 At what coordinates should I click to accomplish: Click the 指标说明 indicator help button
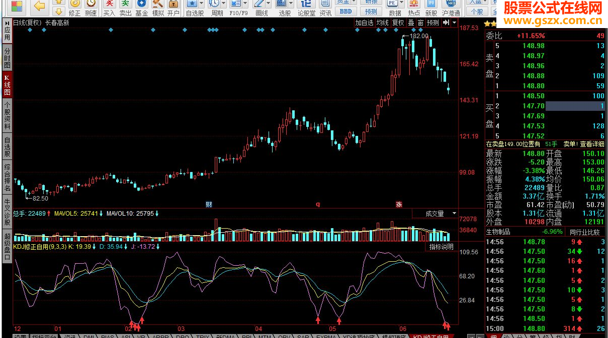click(x=441, y=247)
